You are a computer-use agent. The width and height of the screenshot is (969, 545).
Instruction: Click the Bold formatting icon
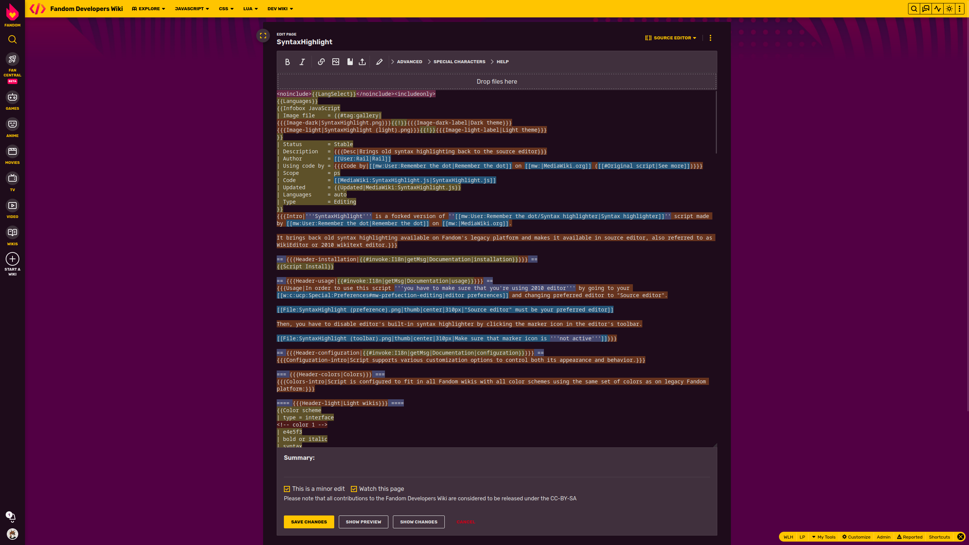click(x=288, y=61)
